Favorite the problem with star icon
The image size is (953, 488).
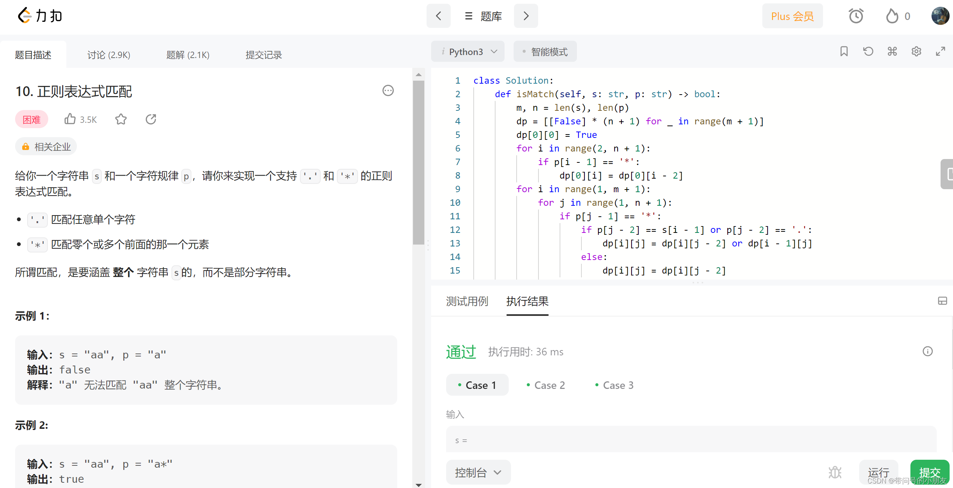[x=121, y=119]
